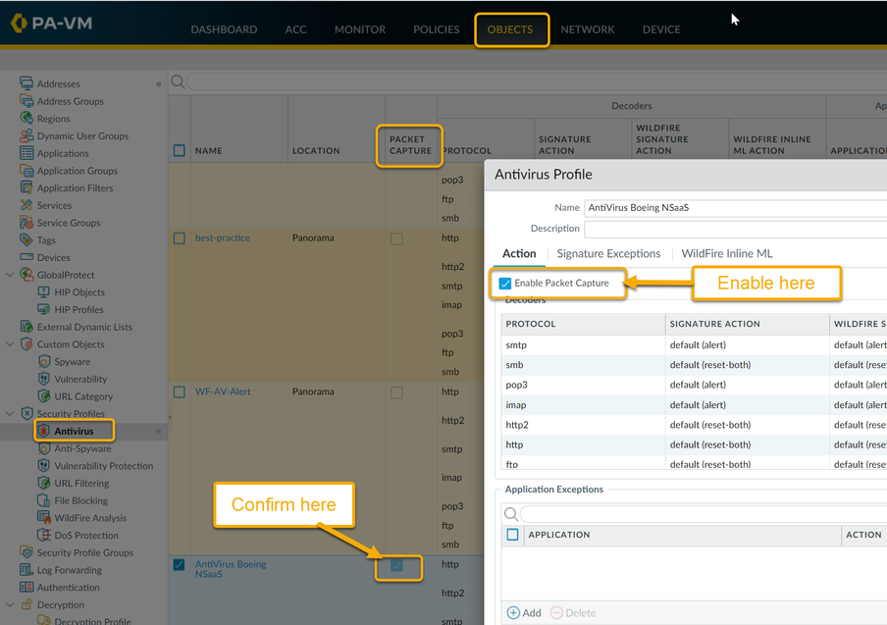The height and width of the screenshot is (625, 887).
Task: Click the search magnifier icon above table
Action: (x=178, y=81)
